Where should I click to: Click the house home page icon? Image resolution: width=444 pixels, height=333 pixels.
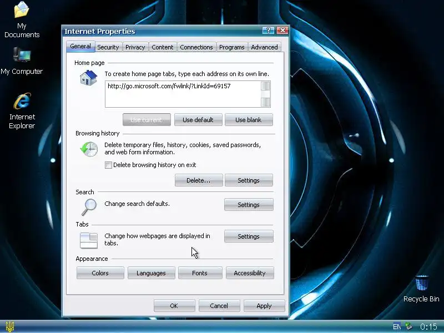point(88,77)
